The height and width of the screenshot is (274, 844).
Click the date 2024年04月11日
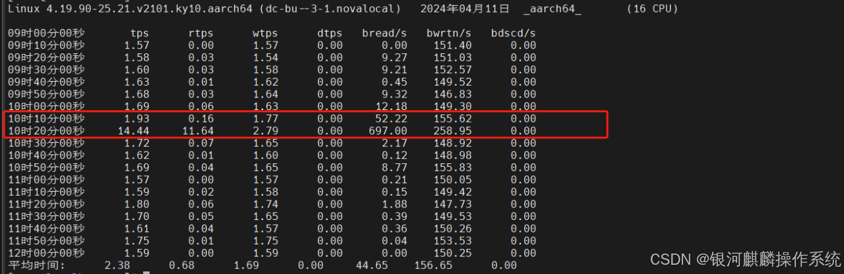click(x=466, y=9)
